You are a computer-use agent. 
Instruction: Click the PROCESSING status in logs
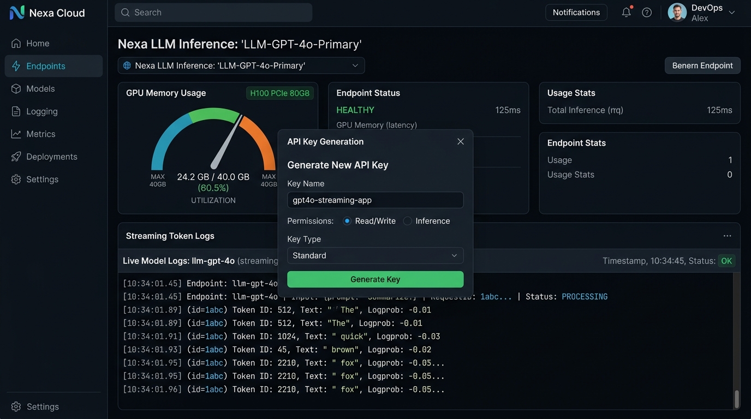click(585, 297)
